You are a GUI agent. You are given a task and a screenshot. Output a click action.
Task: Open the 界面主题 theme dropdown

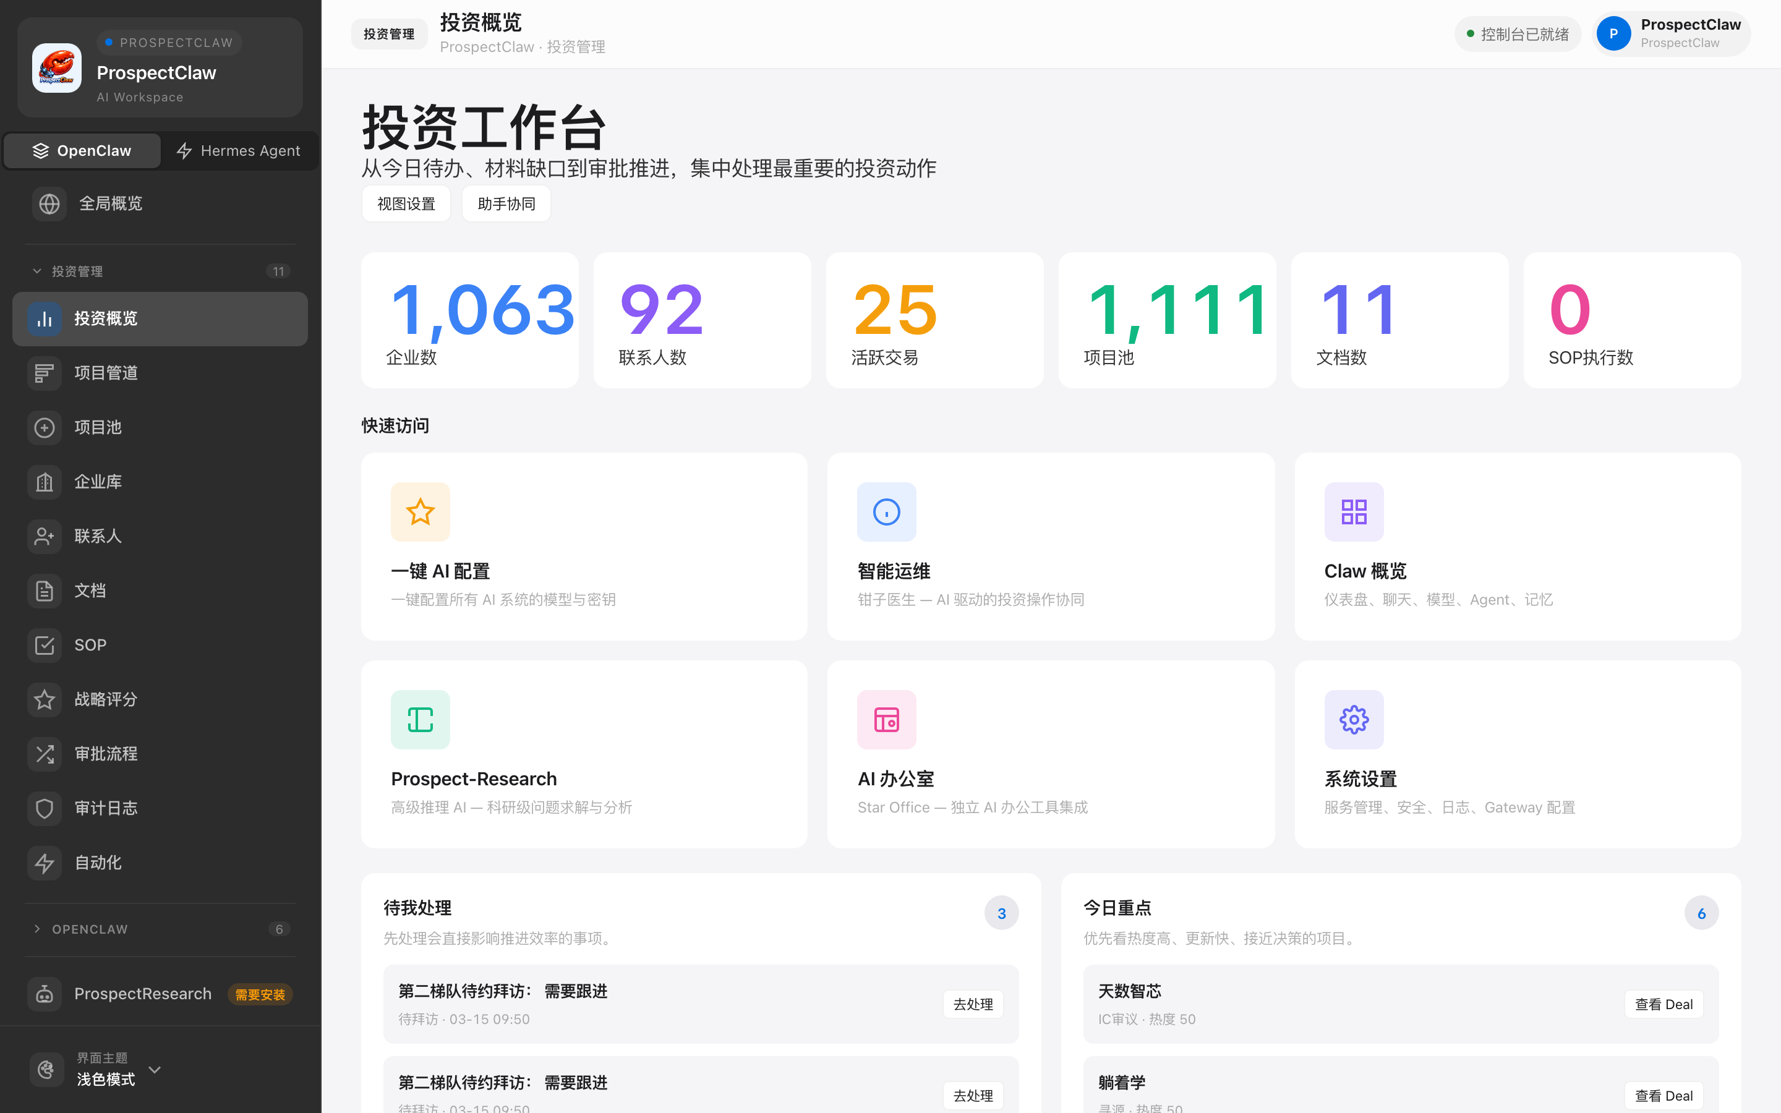point(155,1070)
